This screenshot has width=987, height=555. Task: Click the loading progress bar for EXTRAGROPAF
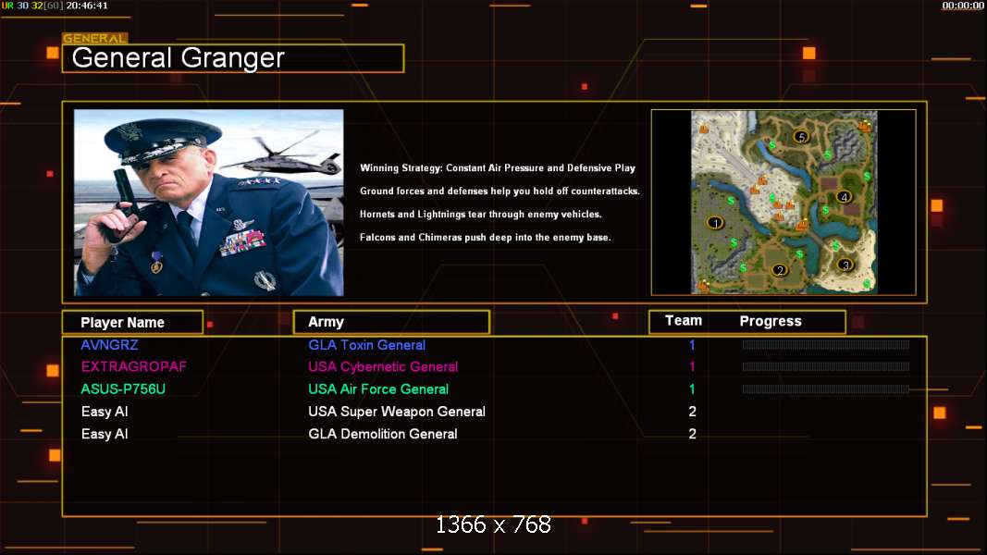(825, 367)
